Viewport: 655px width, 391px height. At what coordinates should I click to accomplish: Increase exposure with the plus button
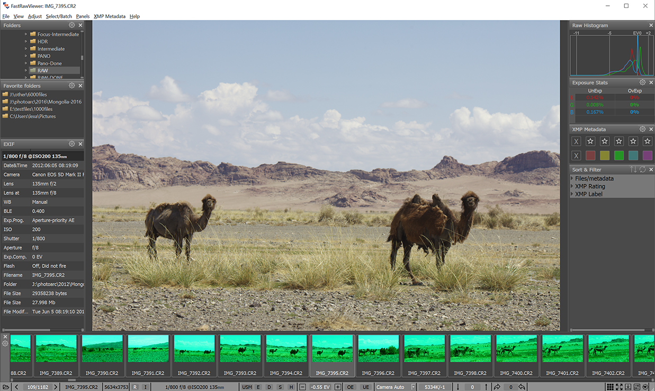(338, 387)
